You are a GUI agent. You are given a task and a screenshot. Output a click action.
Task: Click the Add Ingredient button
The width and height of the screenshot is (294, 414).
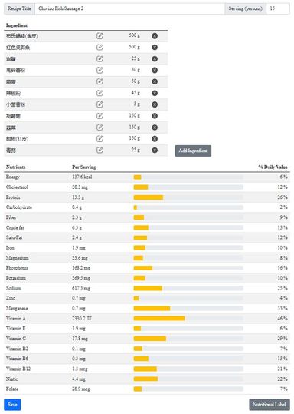(193, 151)
